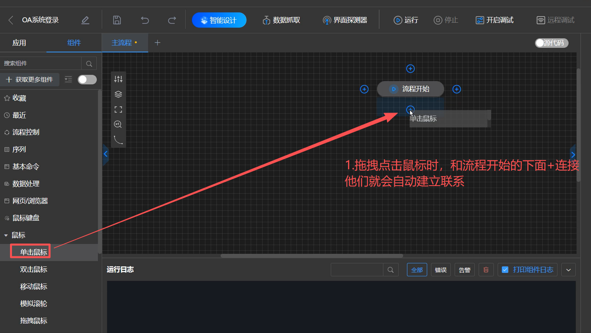591x333 pixels.
Task: Click the fit-to-screen frame icon
Action: tap(118, 109)
